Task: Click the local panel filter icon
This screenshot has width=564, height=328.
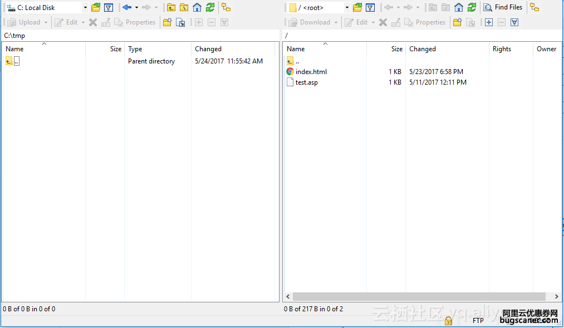Action: click(109, 7)
